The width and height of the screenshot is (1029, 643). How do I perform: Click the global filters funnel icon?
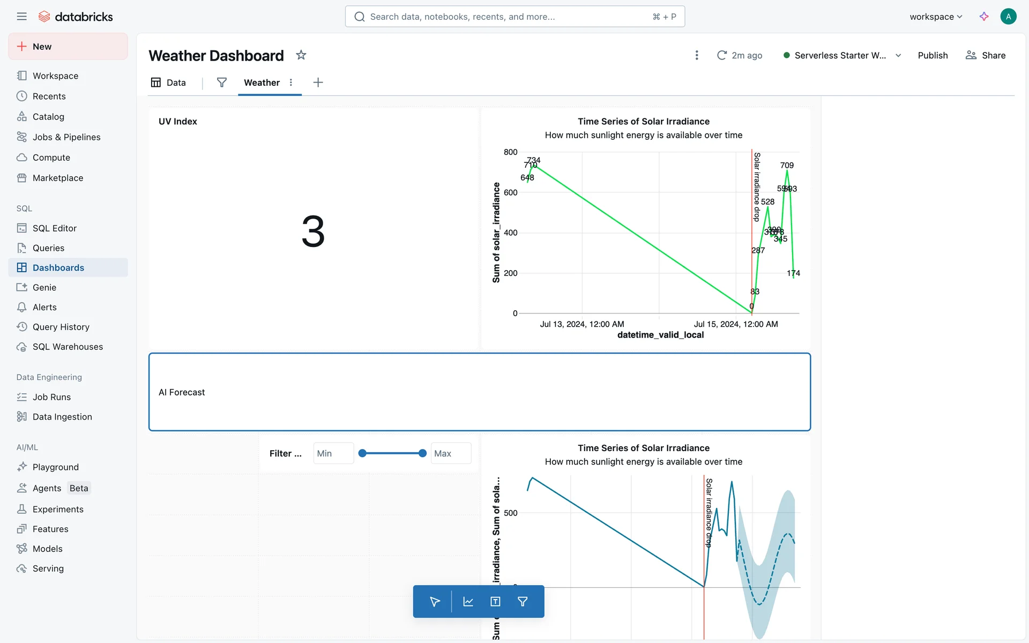(221, 83)
